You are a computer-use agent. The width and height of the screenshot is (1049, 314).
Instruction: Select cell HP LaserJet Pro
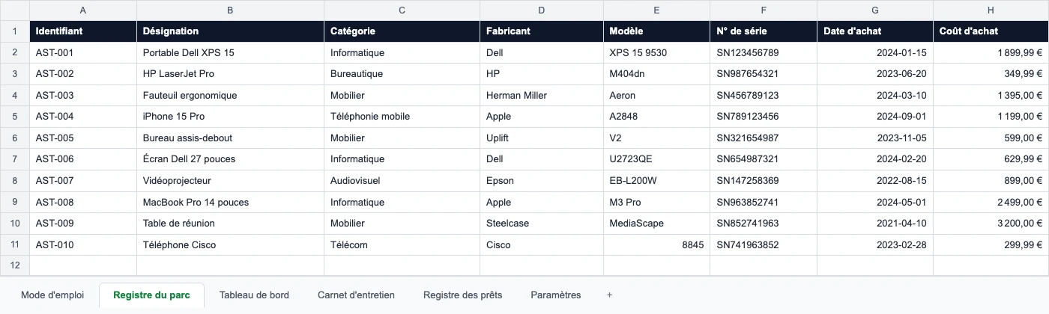coord(231,74)
